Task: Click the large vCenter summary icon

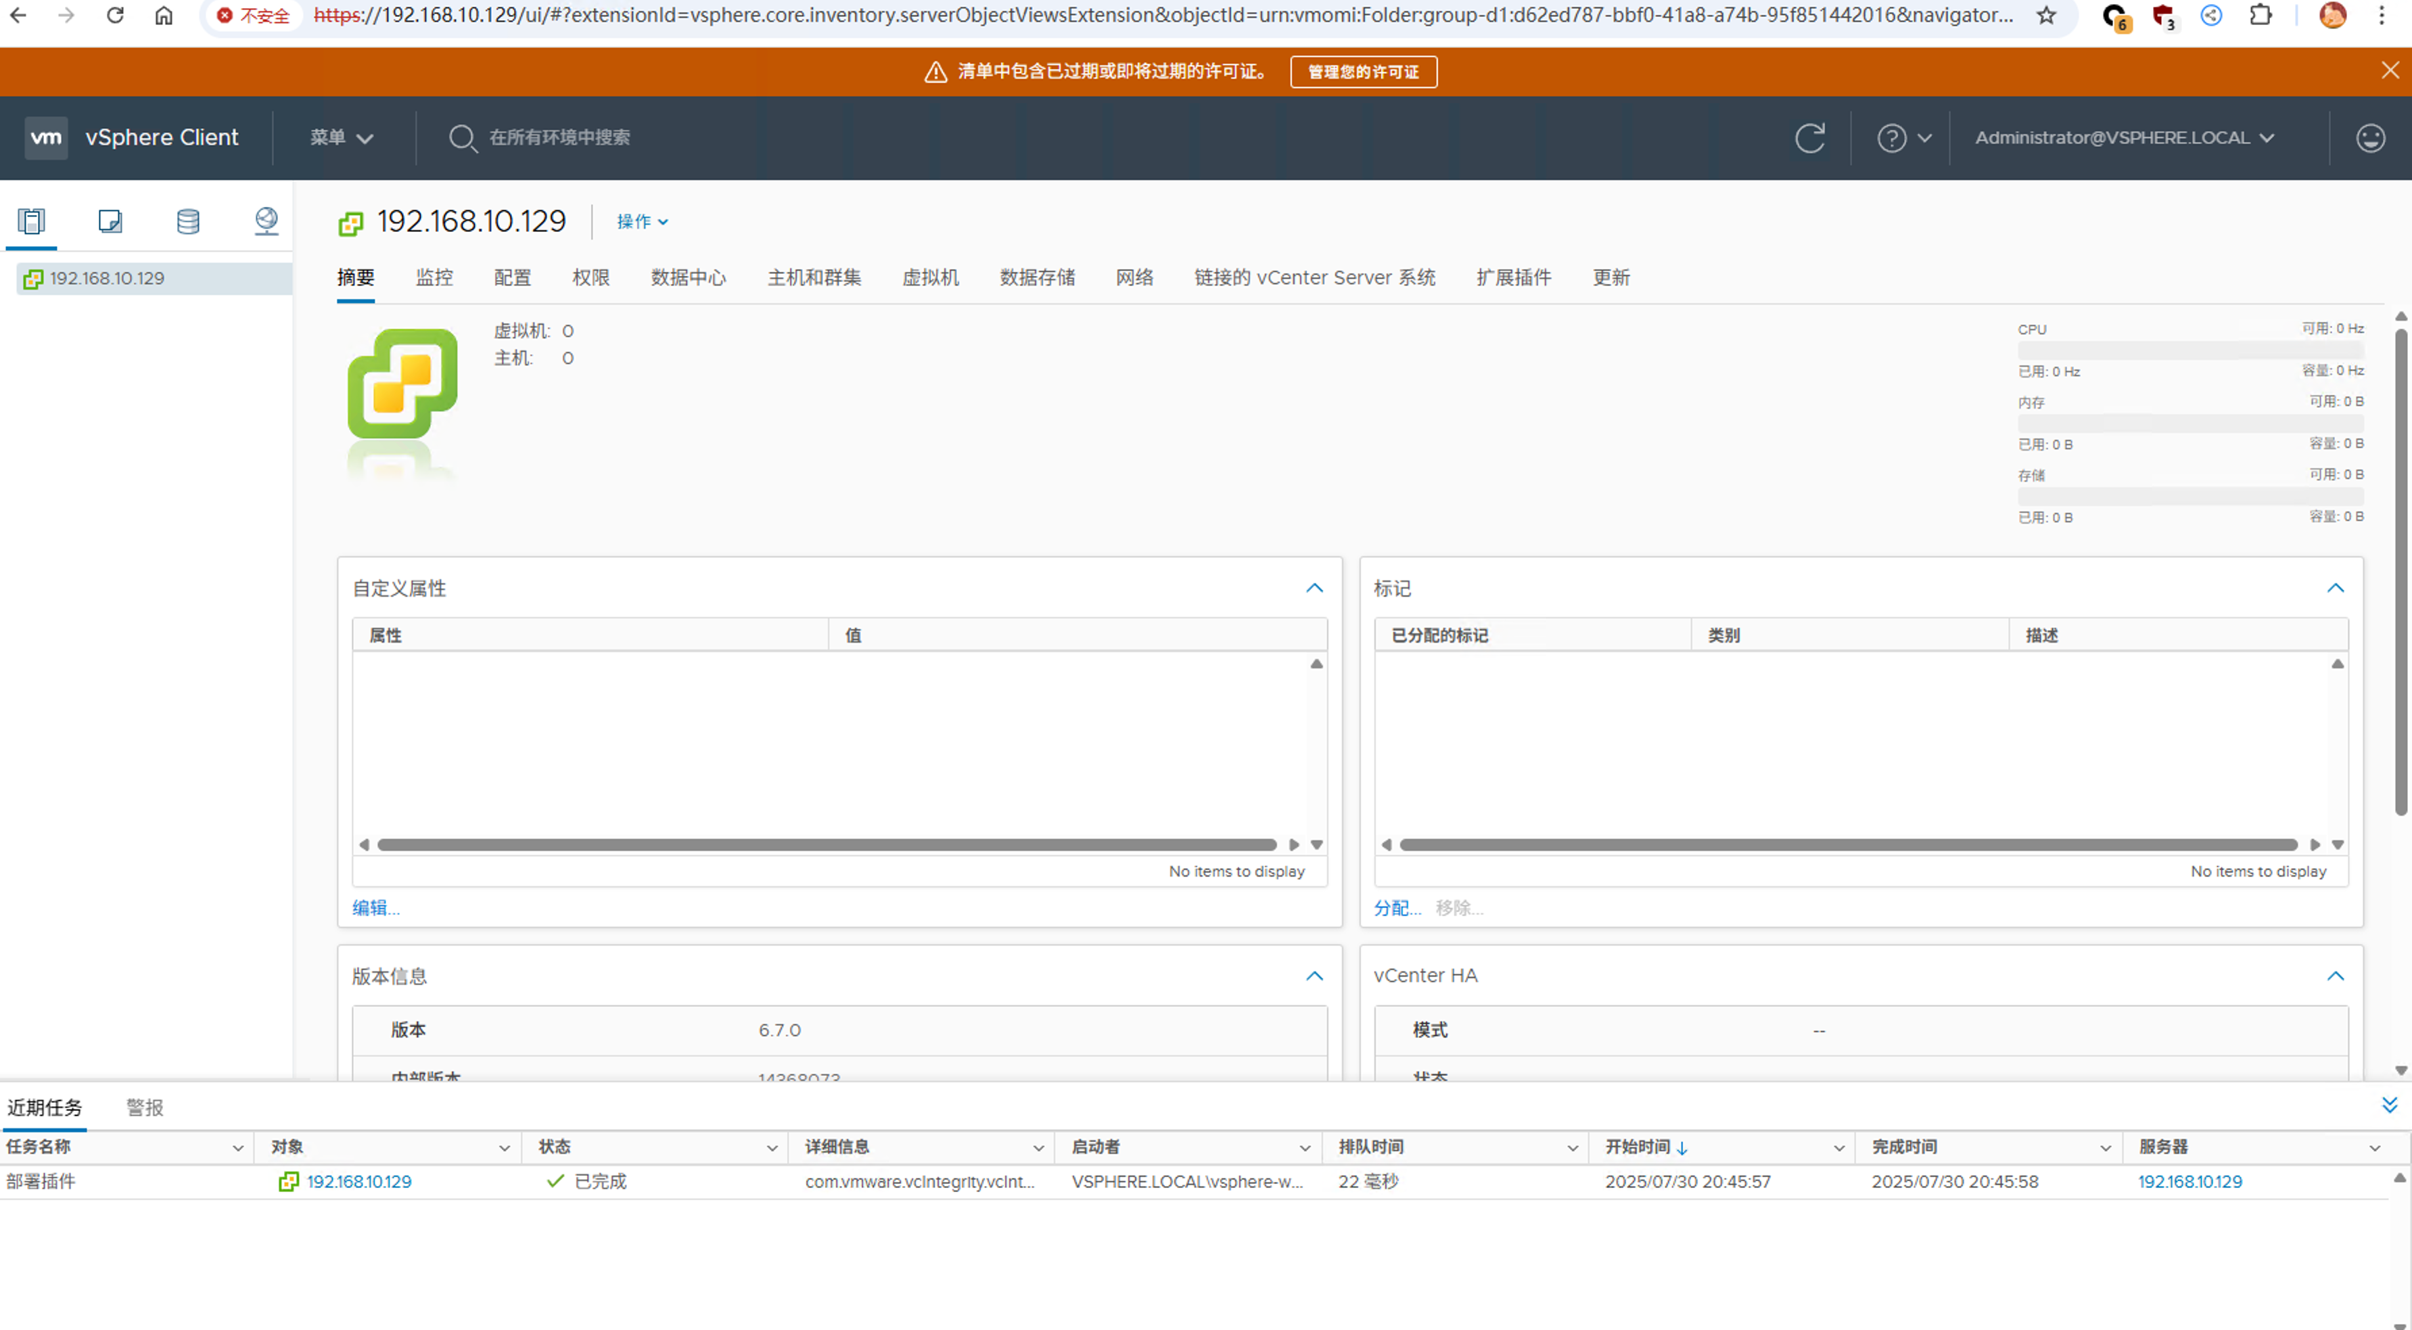Action: coord(402,383)
